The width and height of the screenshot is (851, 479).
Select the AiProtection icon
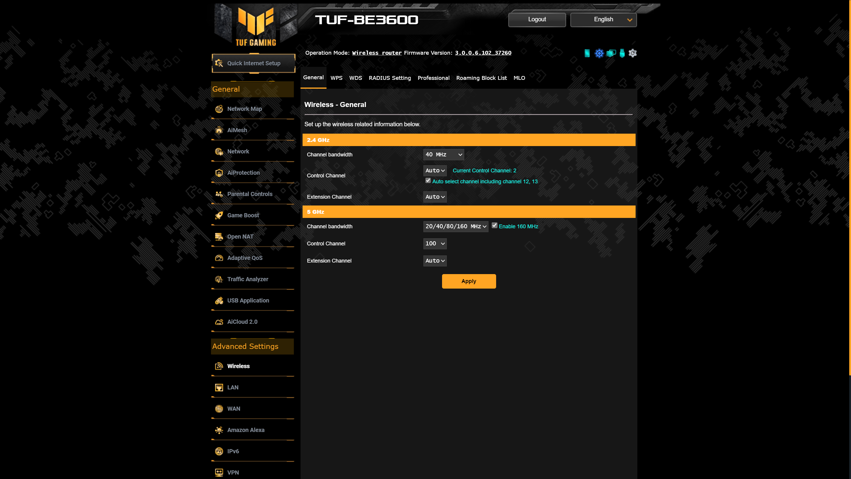tap(219, 173)
